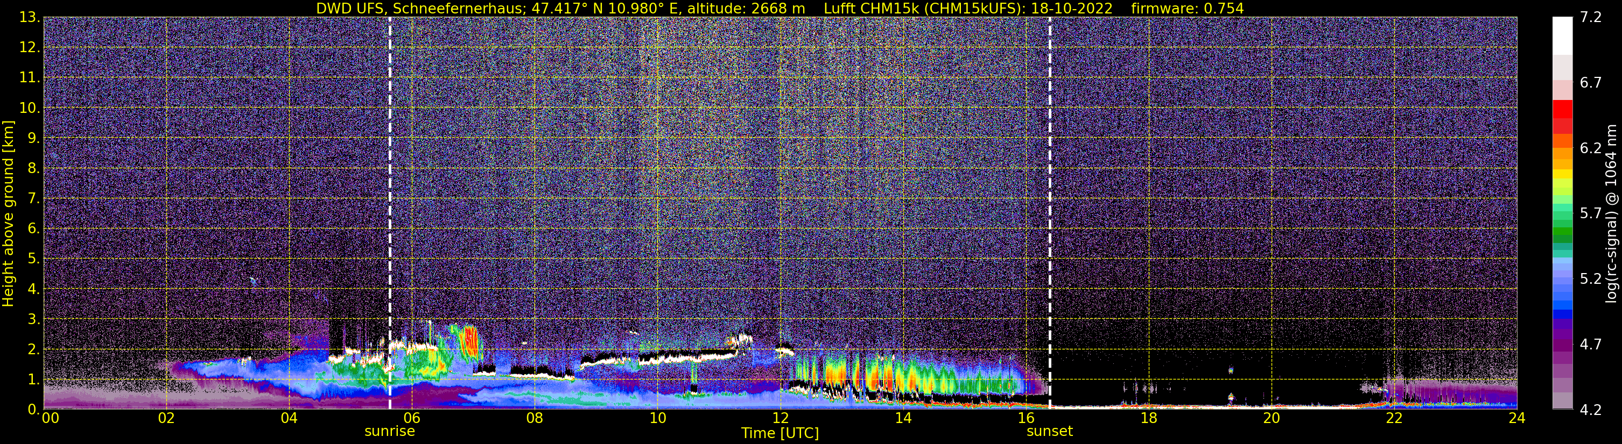Click the '2.' height tick label

[33, 350]
